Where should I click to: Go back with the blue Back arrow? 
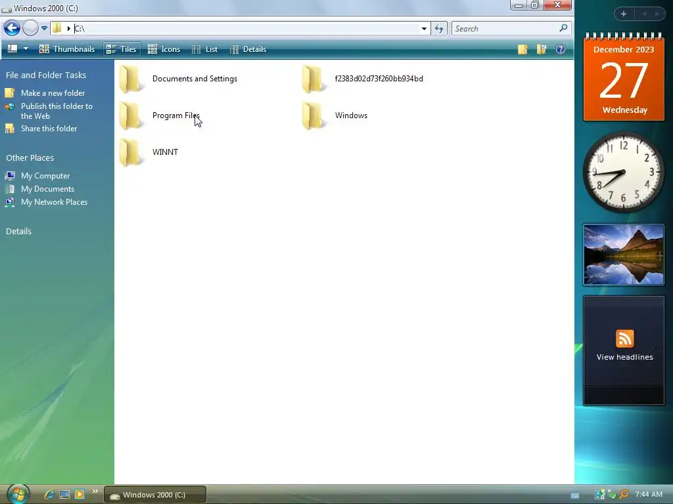coord(12,28)
